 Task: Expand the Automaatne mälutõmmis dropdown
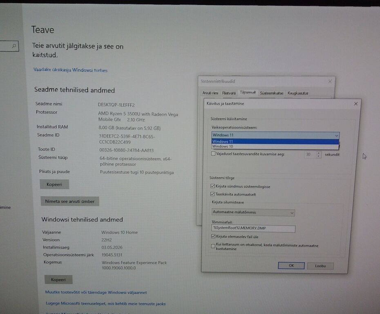pos(292,213)
